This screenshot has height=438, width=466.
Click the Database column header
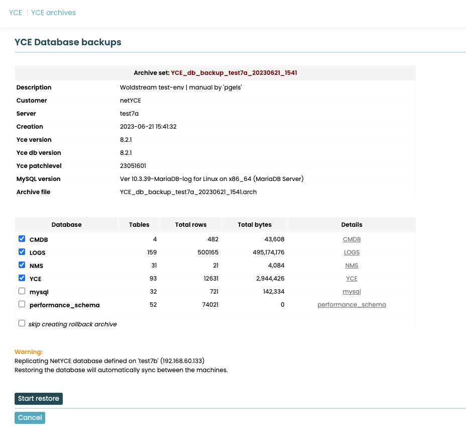pos(66,225)
